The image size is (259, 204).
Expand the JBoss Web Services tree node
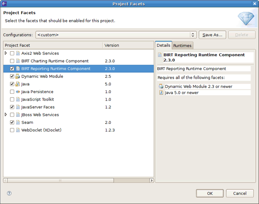pyautogui.click(x=6, y=114)
